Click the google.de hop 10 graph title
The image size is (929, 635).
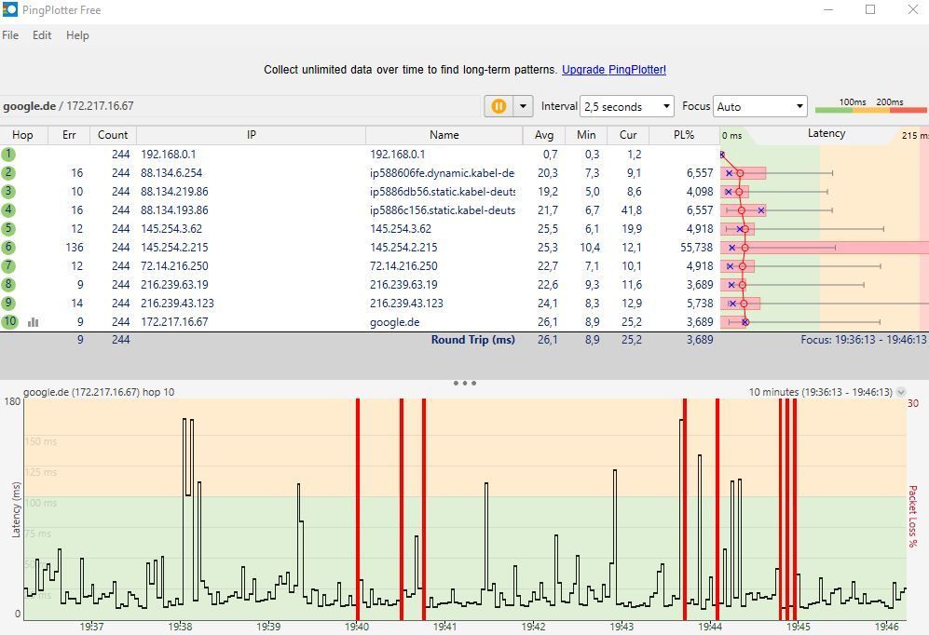[x=99, y=392]
